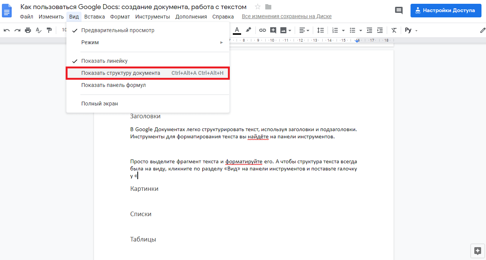Open the print dialog
Image resolution: width=486 pixels, height=260 pixels.
click(28, 30)
